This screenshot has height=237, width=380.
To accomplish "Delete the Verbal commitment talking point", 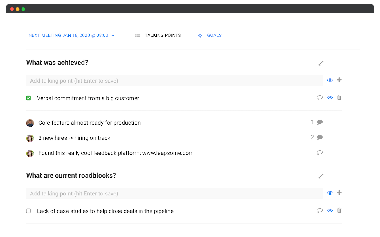I will point(339,98).
